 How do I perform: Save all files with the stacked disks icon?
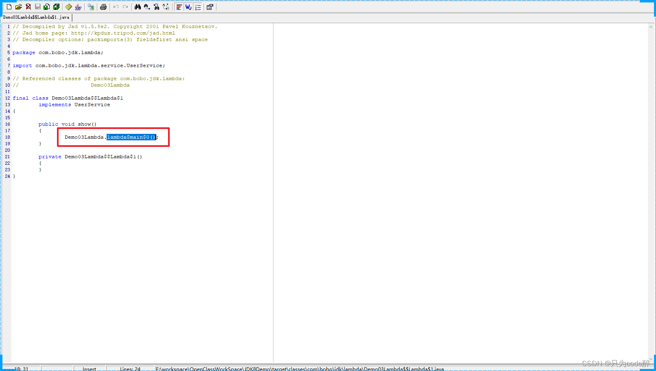point(57,7)
